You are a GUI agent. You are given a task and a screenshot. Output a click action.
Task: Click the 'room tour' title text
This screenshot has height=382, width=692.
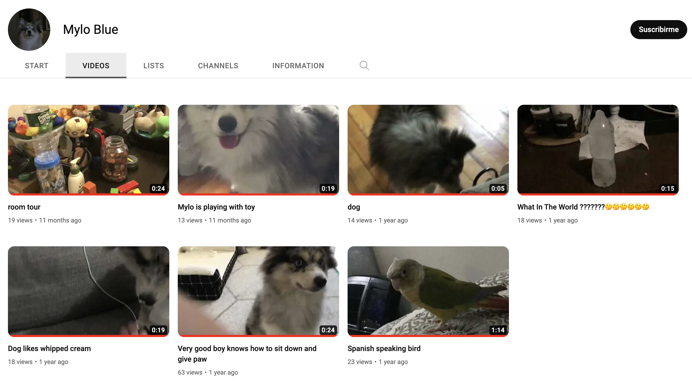[x=24, y=207]
